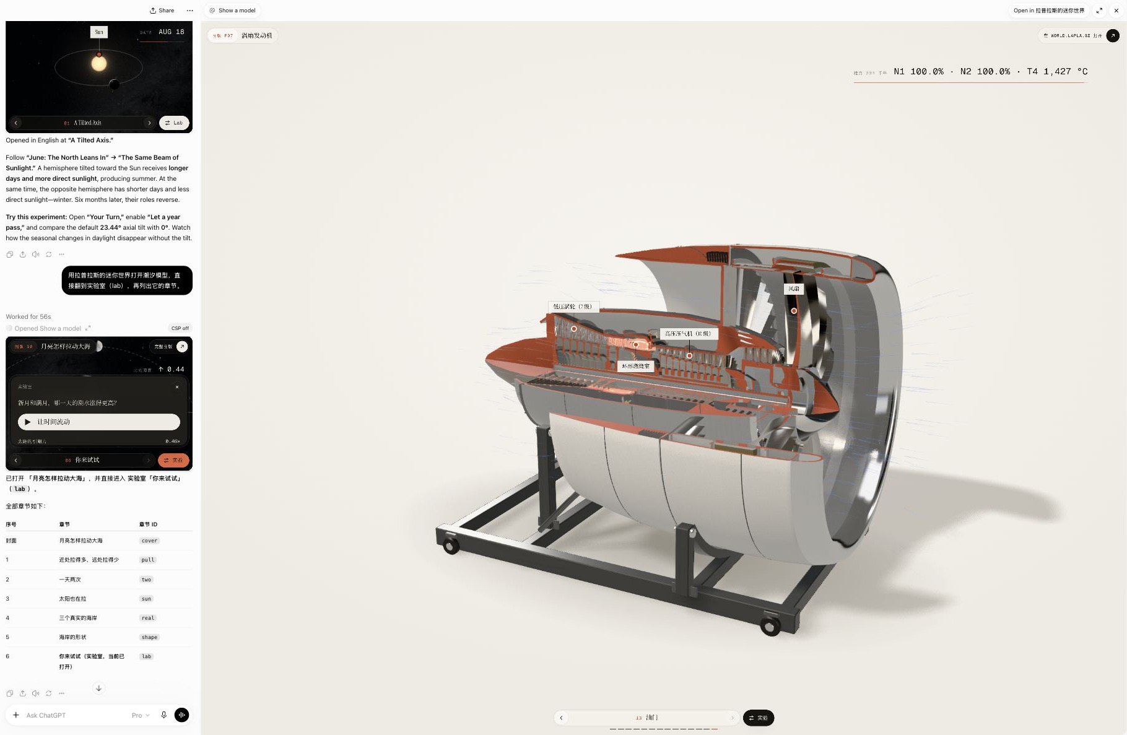Start voice mode with the waveform button
1127x735 pixels.
point(181,715)
